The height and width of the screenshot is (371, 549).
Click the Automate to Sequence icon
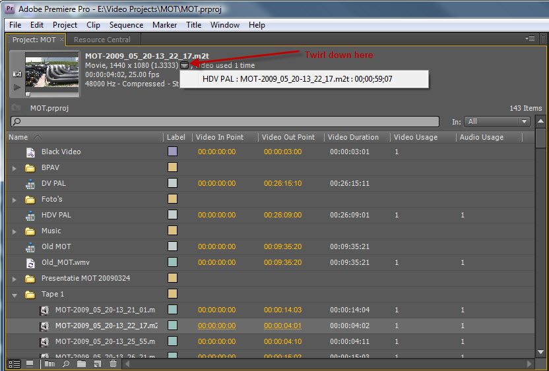pyautogui.click(x=50, y=364)
